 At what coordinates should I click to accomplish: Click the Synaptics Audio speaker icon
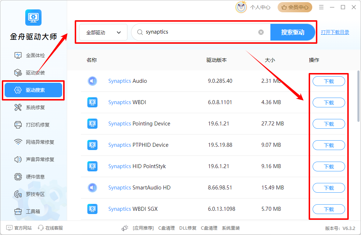point(92,81)
